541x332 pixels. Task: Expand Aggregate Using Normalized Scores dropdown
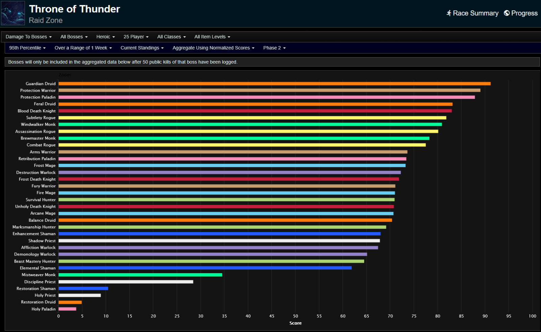click(x=213, y=48)
